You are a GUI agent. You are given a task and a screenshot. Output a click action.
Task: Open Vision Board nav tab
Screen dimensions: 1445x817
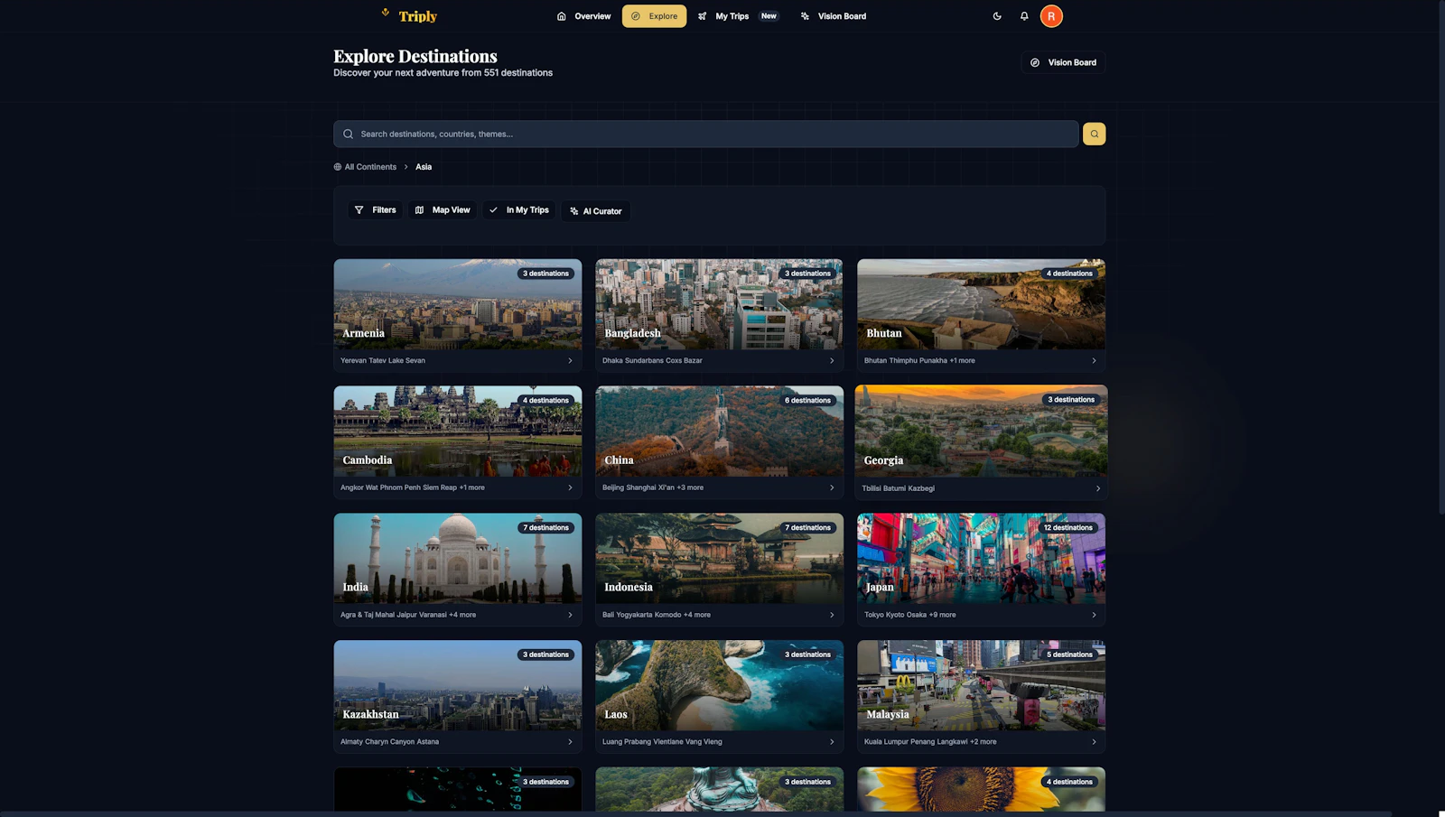833,16
